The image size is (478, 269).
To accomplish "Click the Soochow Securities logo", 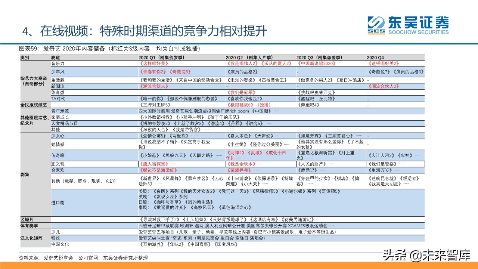I will [408, 25].
